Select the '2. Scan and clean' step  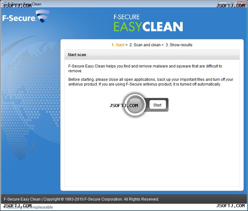coord(145,45)
